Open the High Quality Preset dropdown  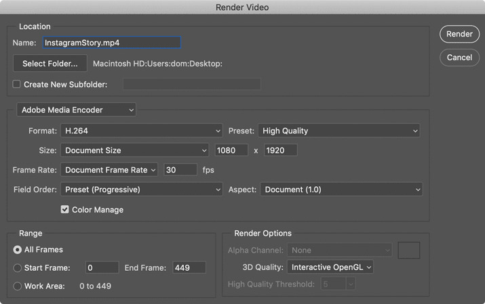tap(339, 131)
